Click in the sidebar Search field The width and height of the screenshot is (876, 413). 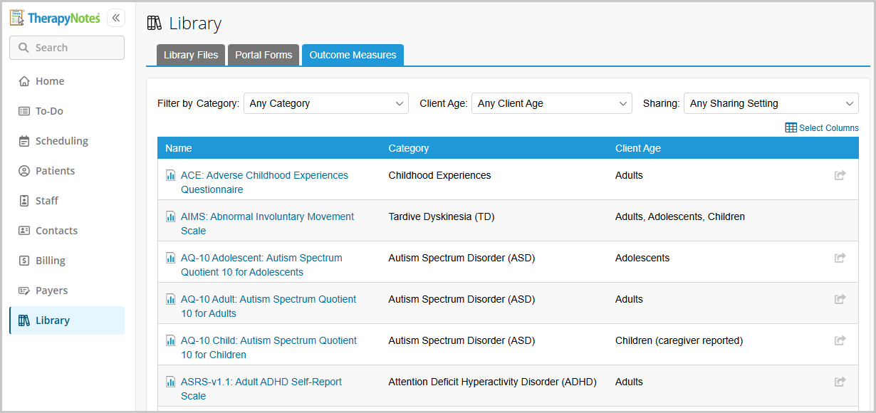pos(67,48)
